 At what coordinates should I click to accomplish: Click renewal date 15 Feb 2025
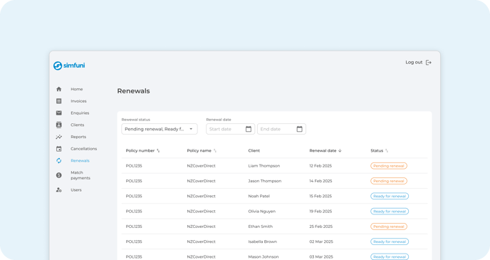(320, 197)
